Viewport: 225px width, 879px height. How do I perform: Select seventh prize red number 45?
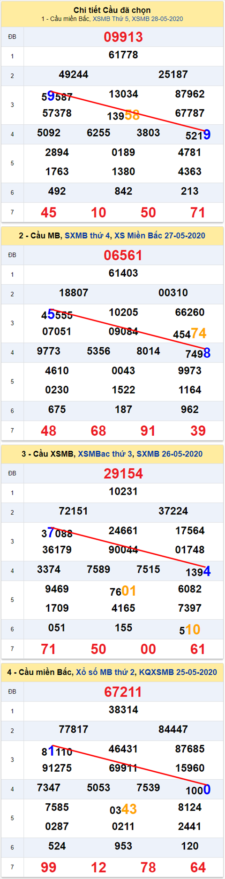point(49,212)
